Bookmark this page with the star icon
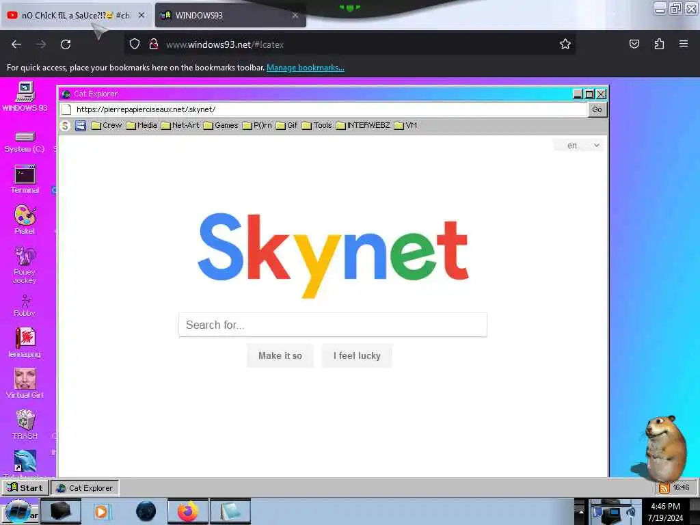This screenshot has height=525, width=700. click(565, 44)
